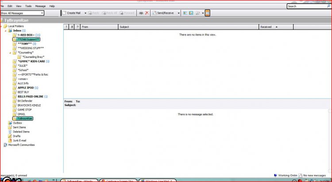Select the Outbox folder
Image resolution: width=332 pixels, height=182 pixels.
coord(18,123)
